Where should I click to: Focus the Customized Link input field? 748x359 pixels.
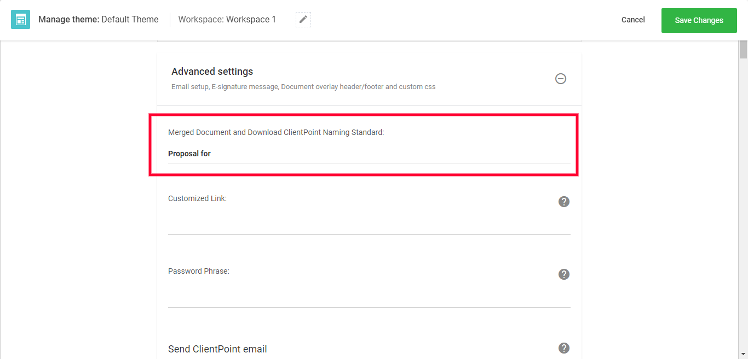click(x=369, y=225)
